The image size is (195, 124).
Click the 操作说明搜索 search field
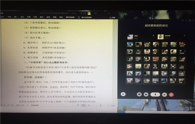pyautogui.click(x=86, y=17)
